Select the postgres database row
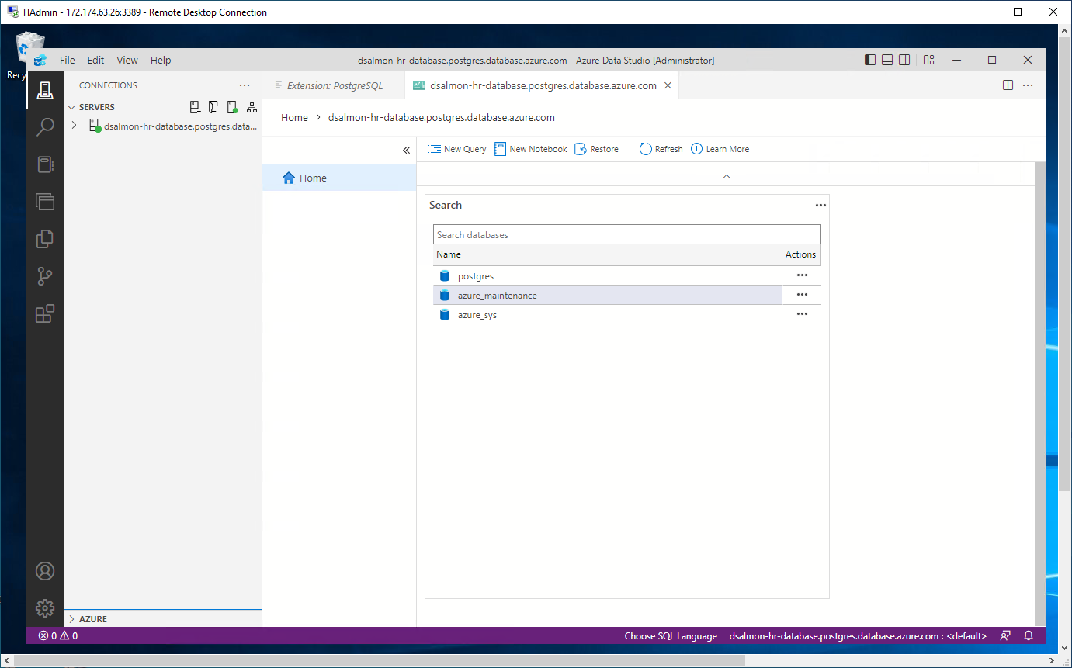 click(626, 275)
